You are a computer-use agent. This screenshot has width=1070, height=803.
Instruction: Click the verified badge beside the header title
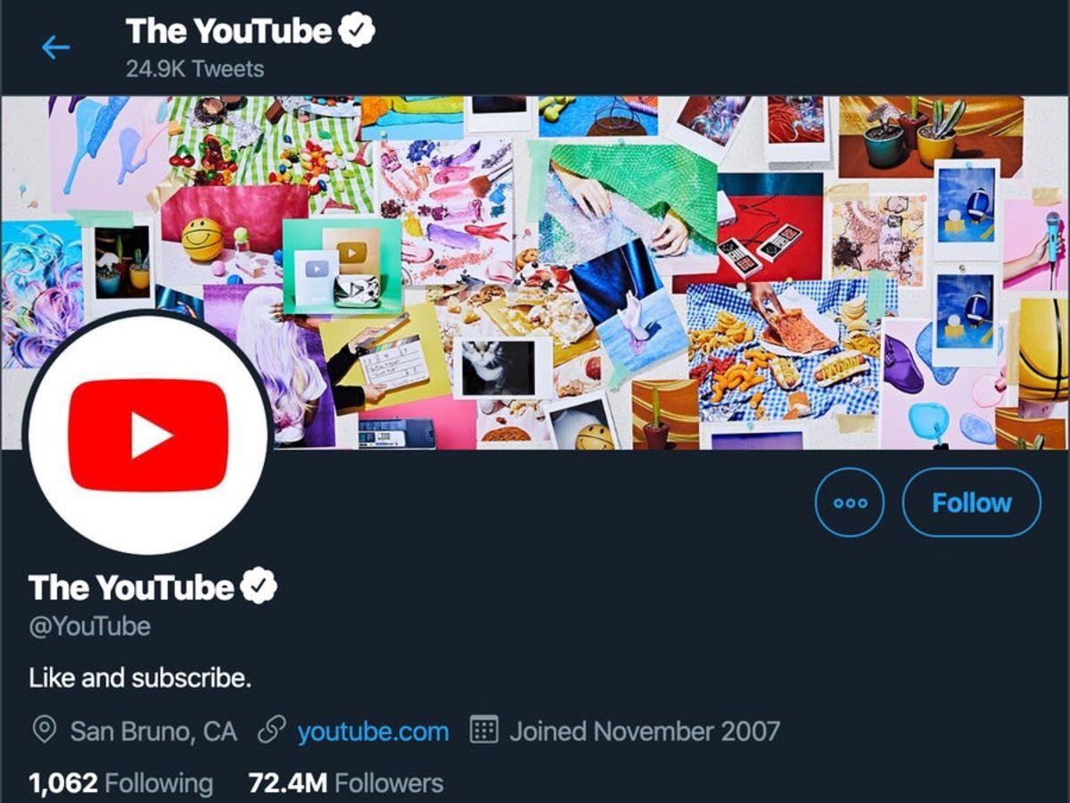tap(357, 29)
